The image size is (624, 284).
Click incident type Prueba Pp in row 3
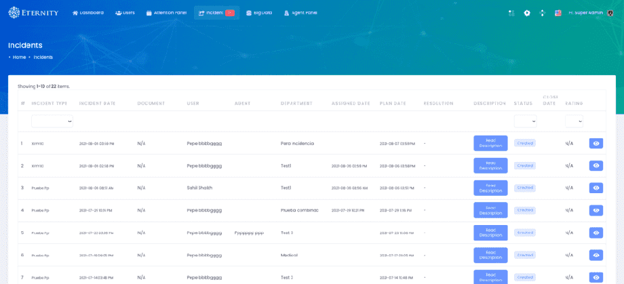point(40,188)
